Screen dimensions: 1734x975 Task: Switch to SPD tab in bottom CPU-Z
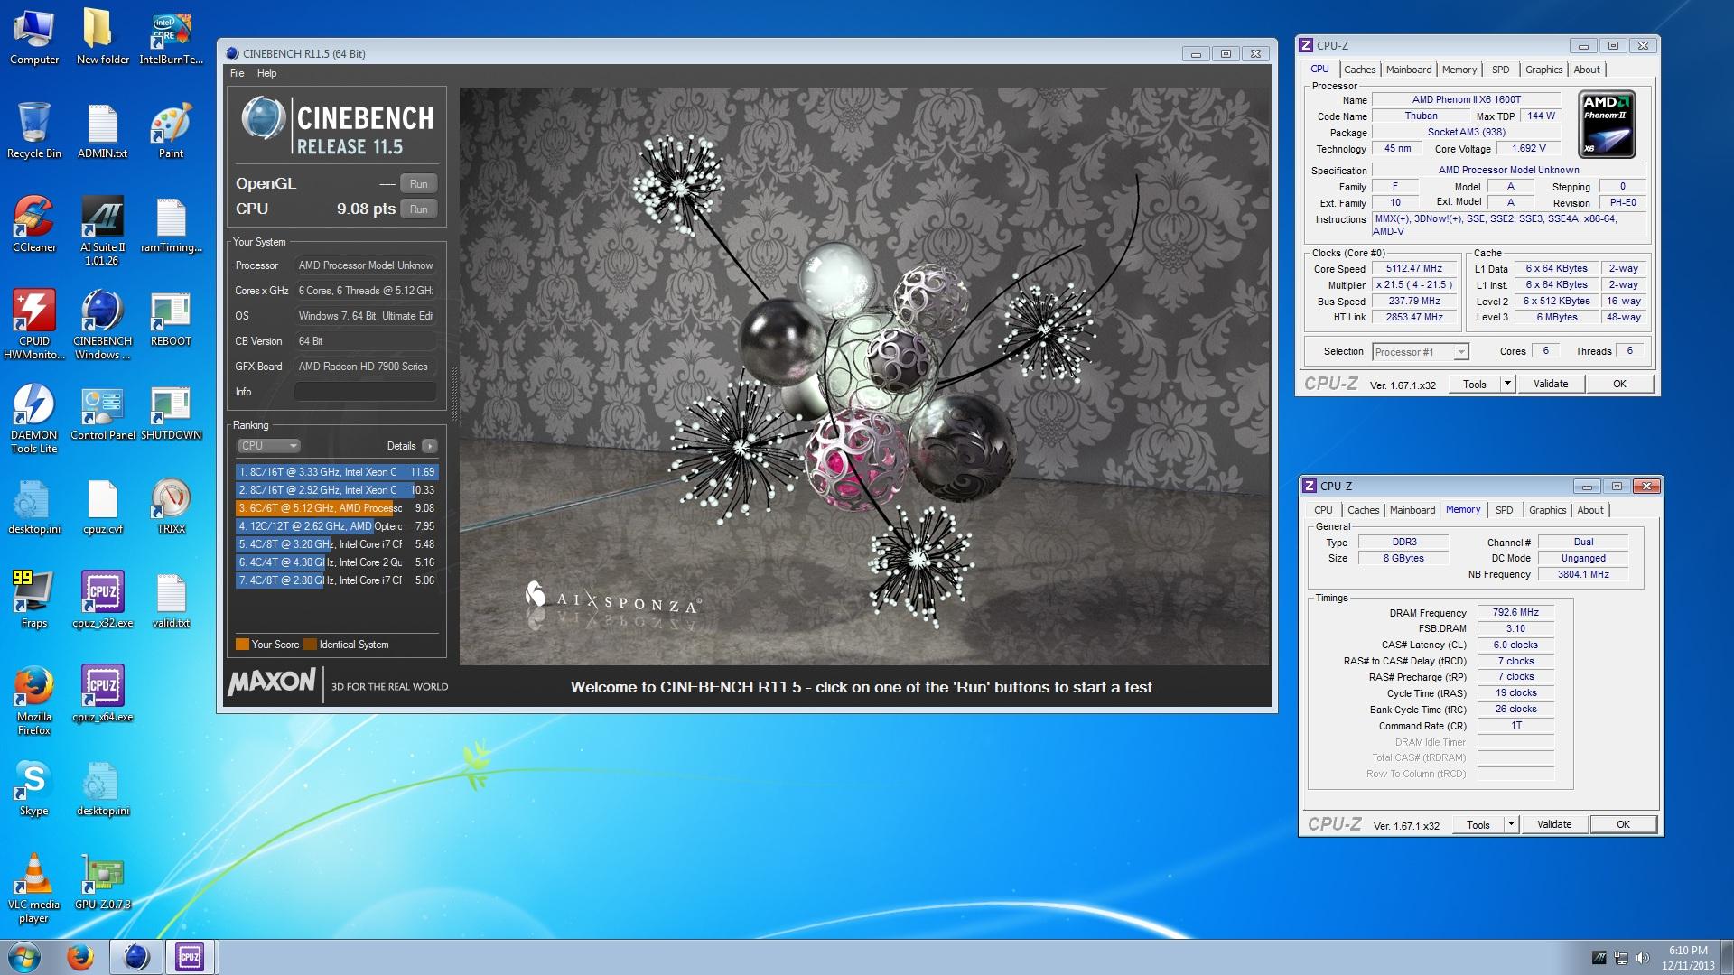[x=1504, y=510]
